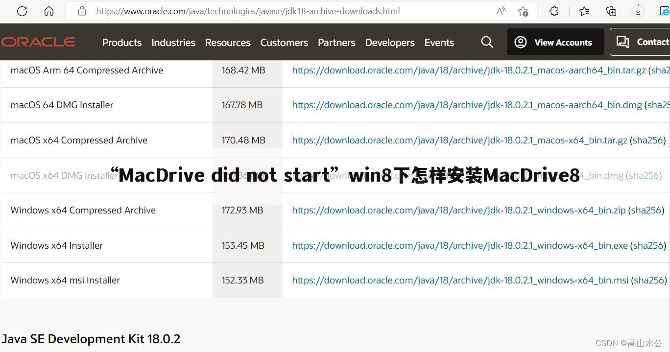Viewport: 670px width, 352px height.
Task: Download the windows-x64_bin.zip link
Action: tap(459, 210)
